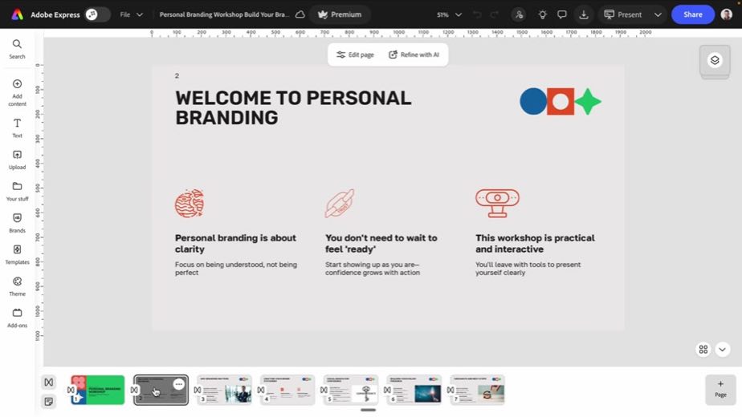
Task: Select text 'You'll leave with tools to present yourself clearly'
Action: (x=528, y=269)
